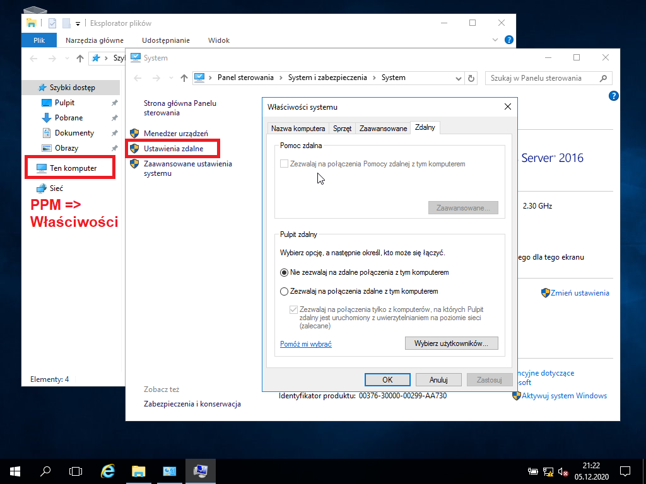Expand the File Explorer ribbon chevron
Viewport: 646px width, 484px height.
click(x=495, y=40)
